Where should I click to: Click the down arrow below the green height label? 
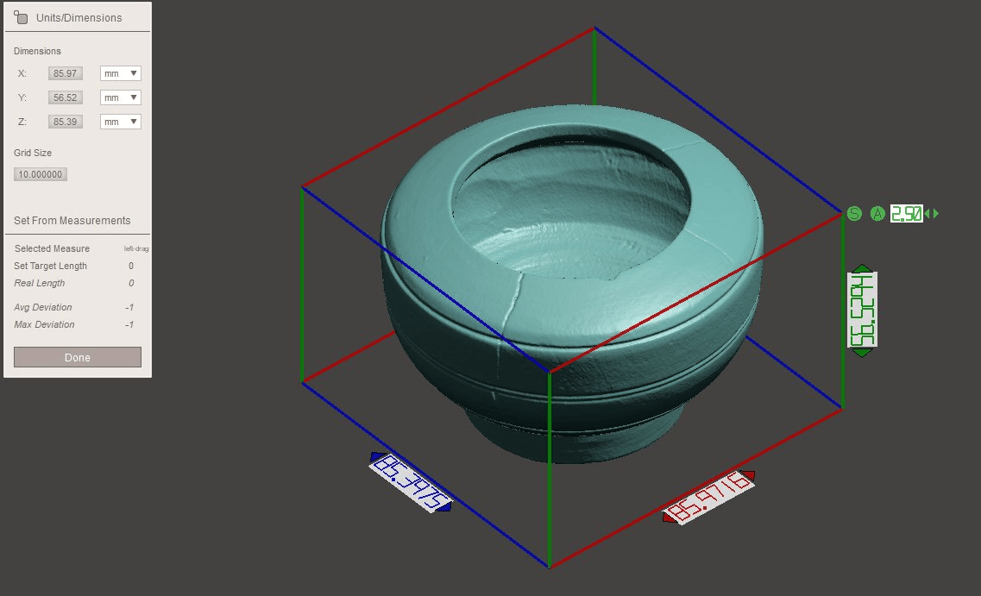(x=862, y=352)
